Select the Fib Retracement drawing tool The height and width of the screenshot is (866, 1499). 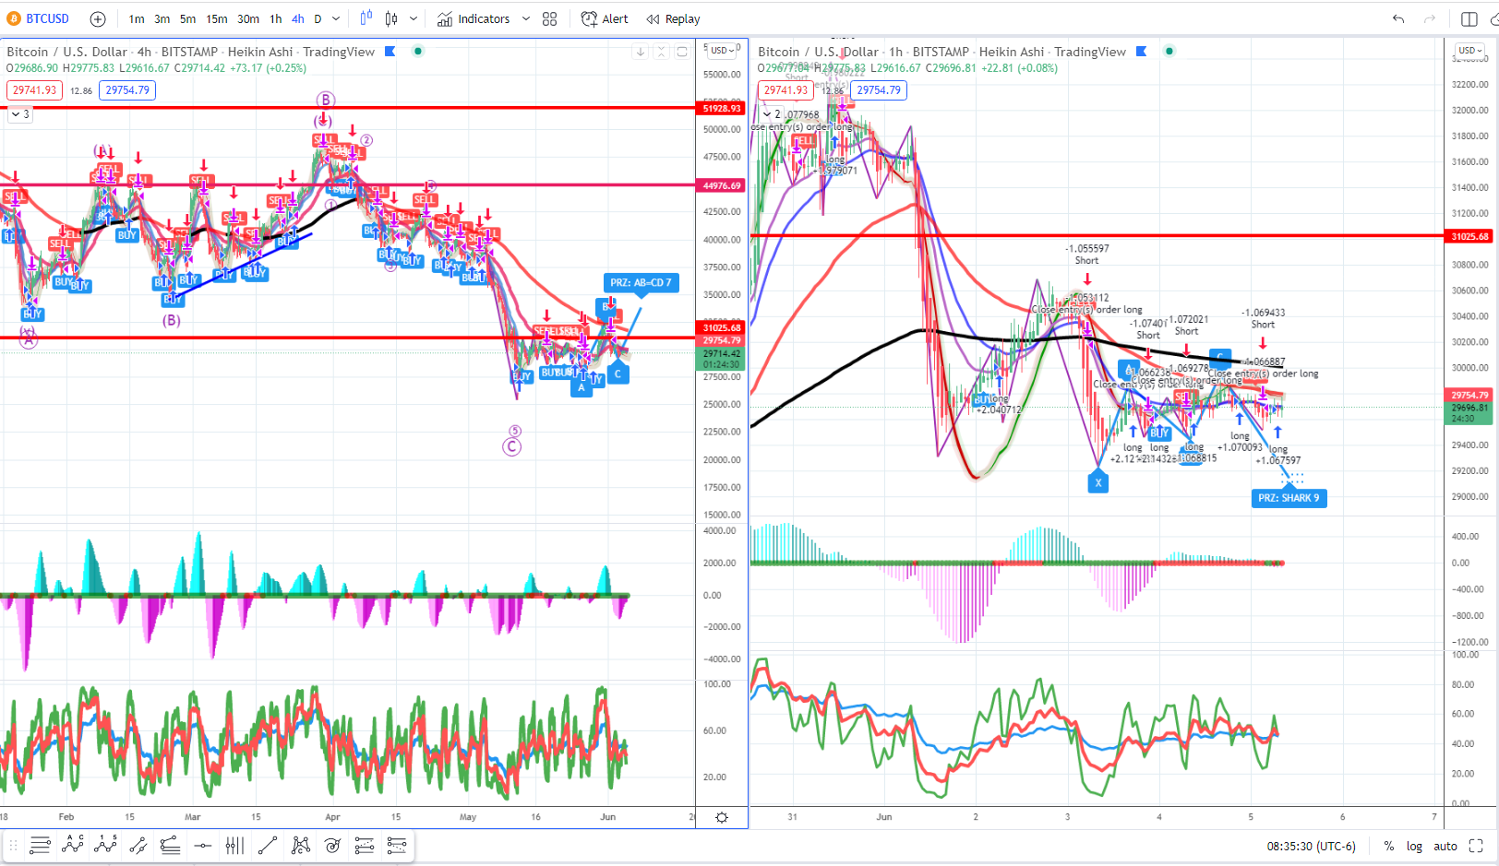coord(40,845)
